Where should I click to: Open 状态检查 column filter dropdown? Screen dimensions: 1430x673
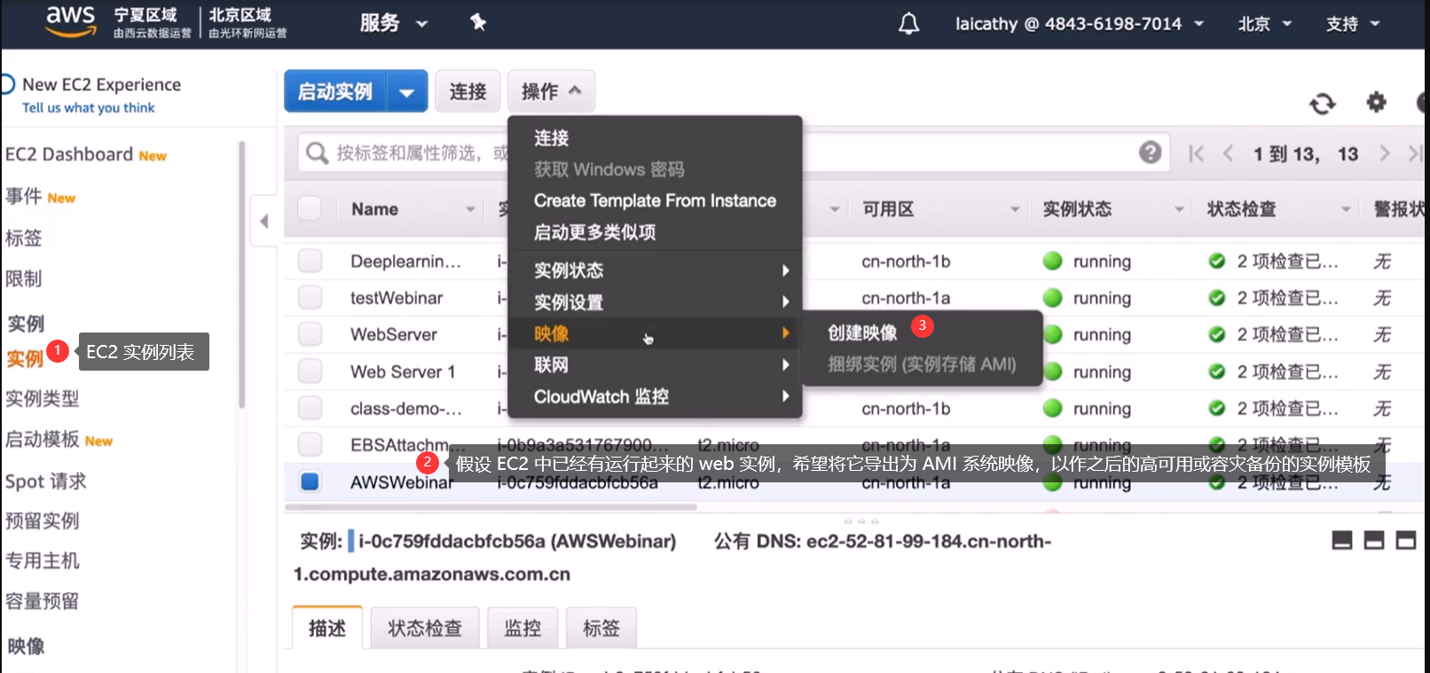click(1346, 209)
